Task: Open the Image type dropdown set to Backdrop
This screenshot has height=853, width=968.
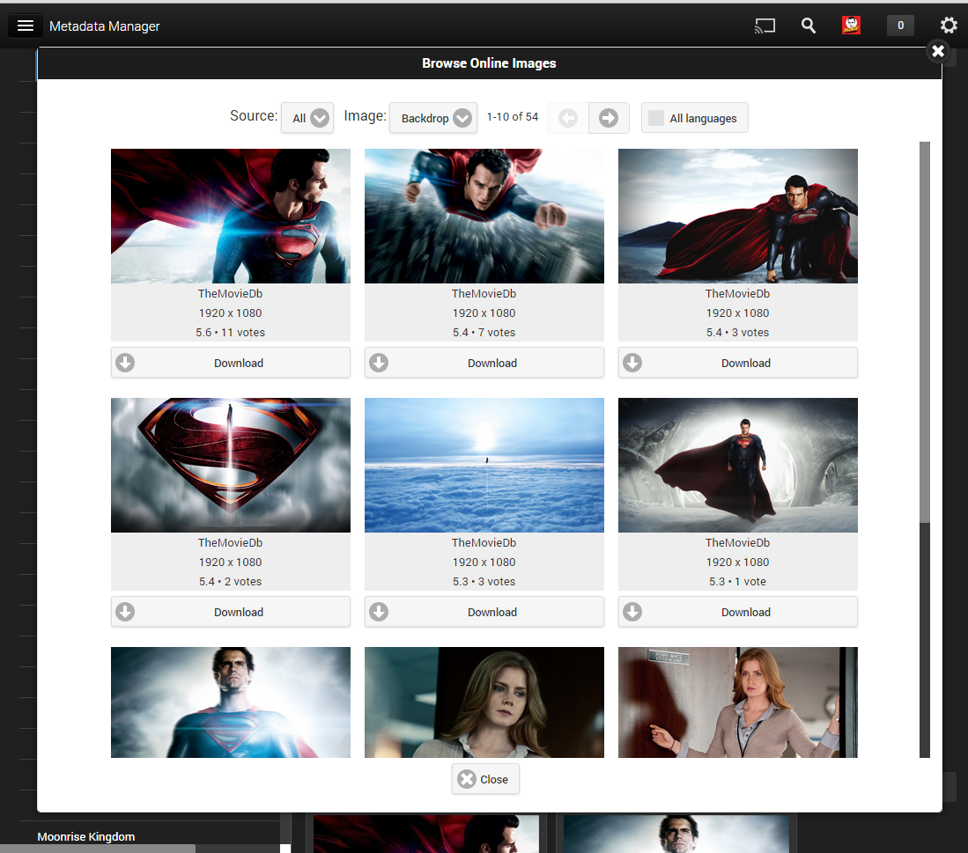Action: [433, 118]
